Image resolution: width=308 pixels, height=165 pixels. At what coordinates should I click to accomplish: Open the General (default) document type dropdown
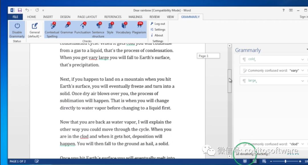35,30
